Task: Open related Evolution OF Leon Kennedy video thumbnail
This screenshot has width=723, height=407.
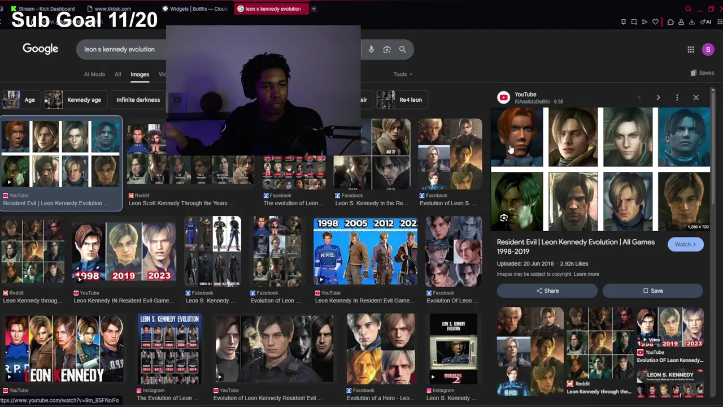Action: [x=670, y=327]
